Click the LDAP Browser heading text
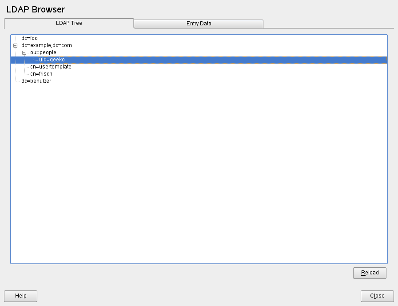Screen dimensions: 398x306 click(x=36, y=9)
